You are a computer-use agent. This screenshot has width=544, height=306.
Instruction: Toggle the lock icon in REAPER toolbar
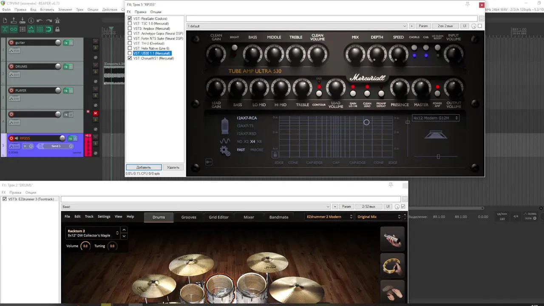tap(57, 29)
